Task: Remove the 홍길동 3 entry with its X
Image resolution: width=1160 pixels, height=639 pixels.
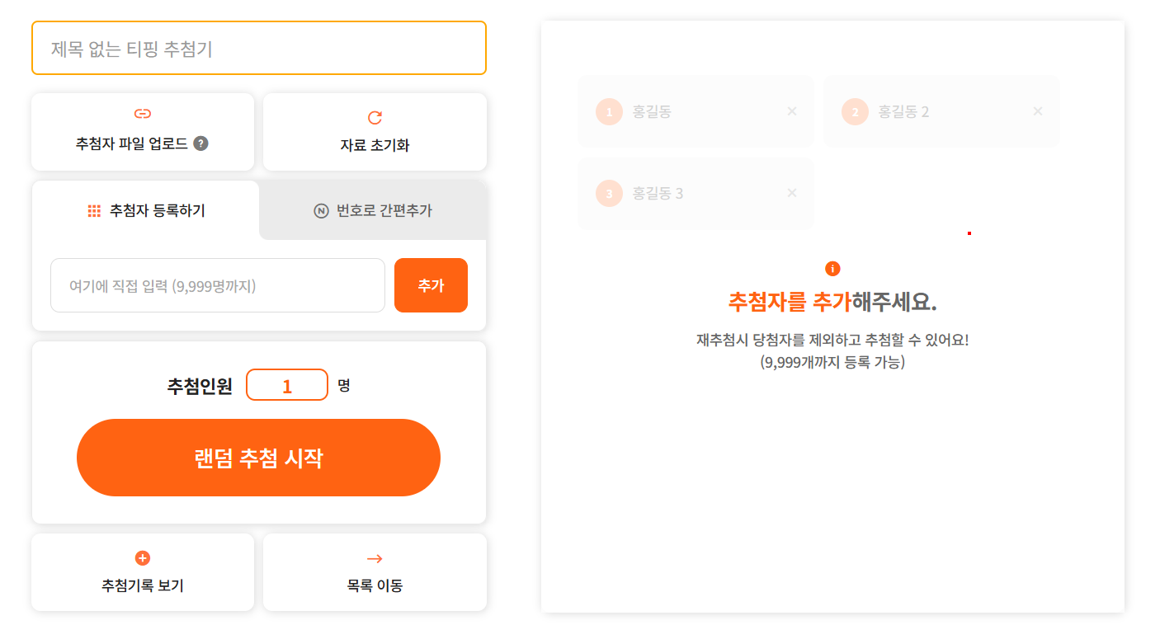Action: [x=792, y=193]
